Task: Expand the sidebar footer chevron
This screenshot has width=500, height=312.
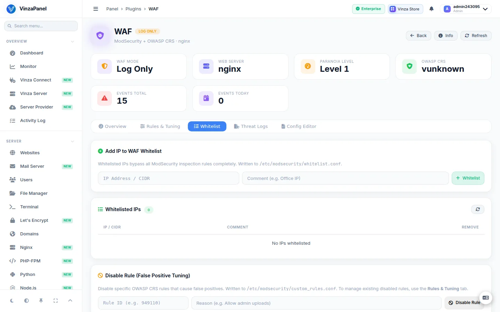Action: tap(70, 301)
